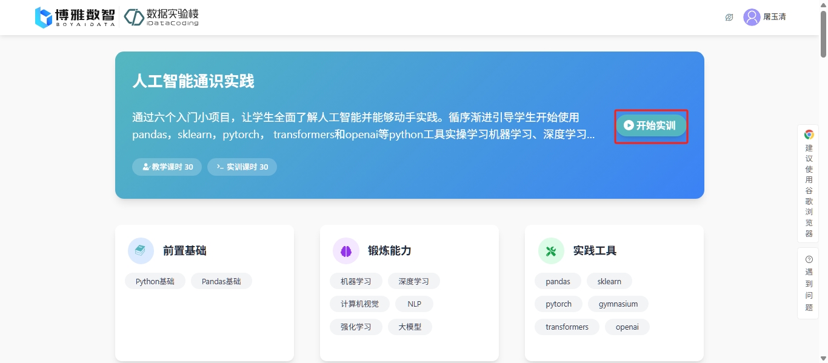Click the page vertical scrollbar thumb

(823, 35)
